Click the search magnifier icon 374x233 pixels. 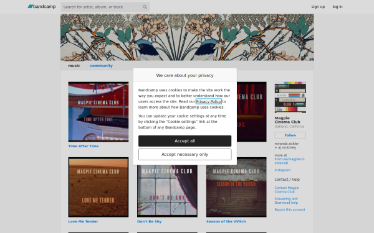tap(145, 7)
